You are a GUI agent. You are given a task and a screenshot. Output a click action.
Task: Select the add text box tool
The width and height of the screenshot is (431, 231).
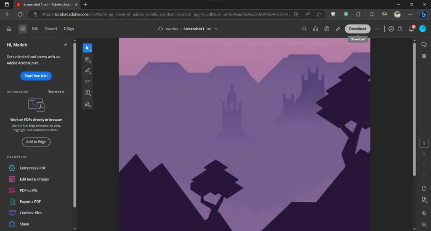[x=88, y=93]
